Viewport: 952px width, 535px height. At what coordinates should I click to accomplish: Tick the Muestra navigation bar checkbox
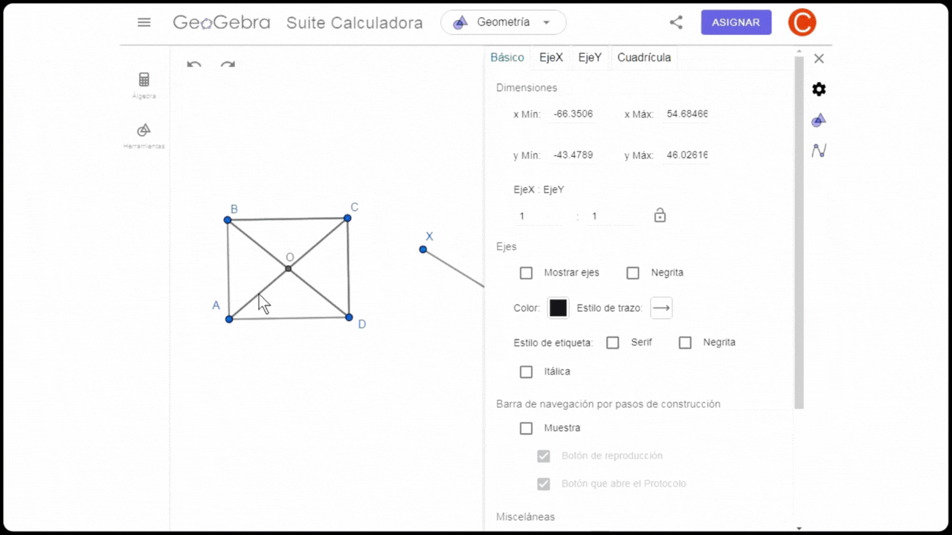coord(527,428)
